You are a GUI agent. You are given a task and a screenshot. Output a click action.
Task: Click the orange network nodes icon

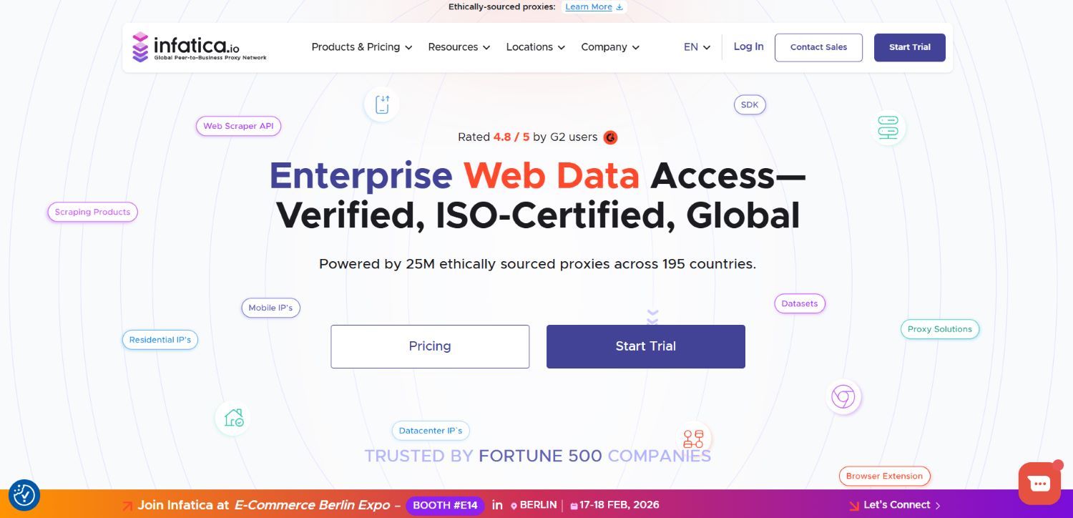(693, 439)
